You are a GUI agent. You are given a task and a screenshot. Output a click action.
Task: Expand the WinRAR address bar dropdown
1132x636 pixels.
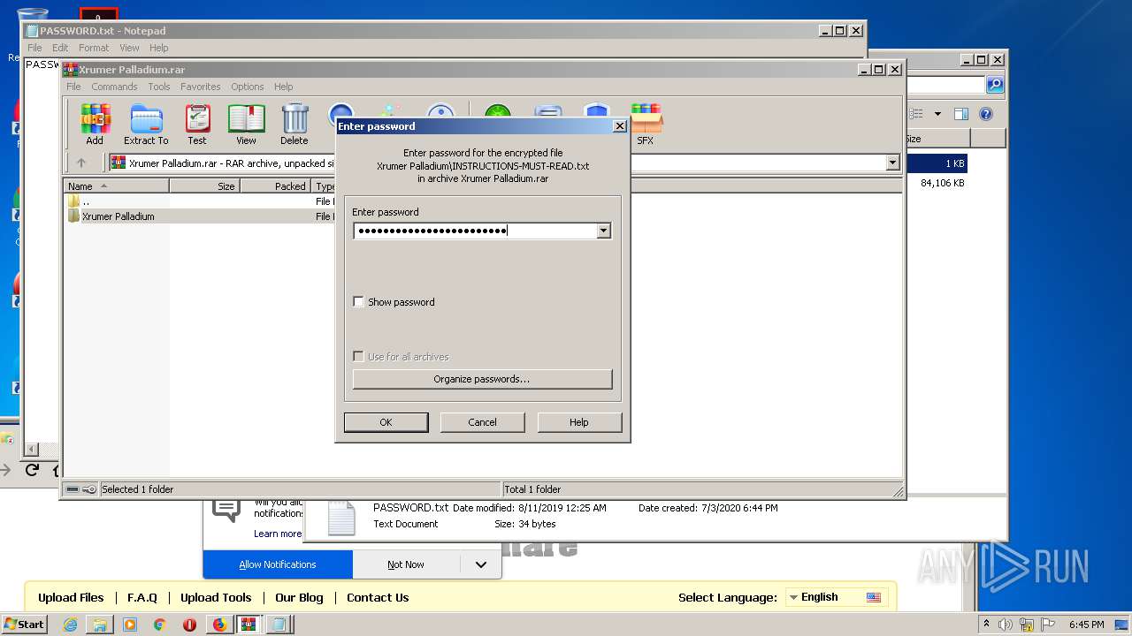892,163
